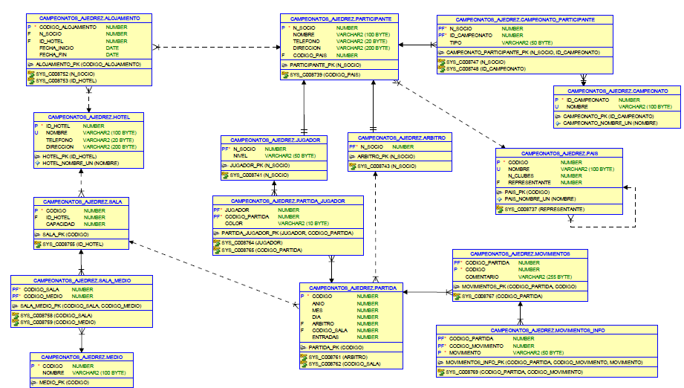Viewport: 684px width, 388px height.
Task: Click the foreign key icon of SYS_C008755
Action: point(38,245)
